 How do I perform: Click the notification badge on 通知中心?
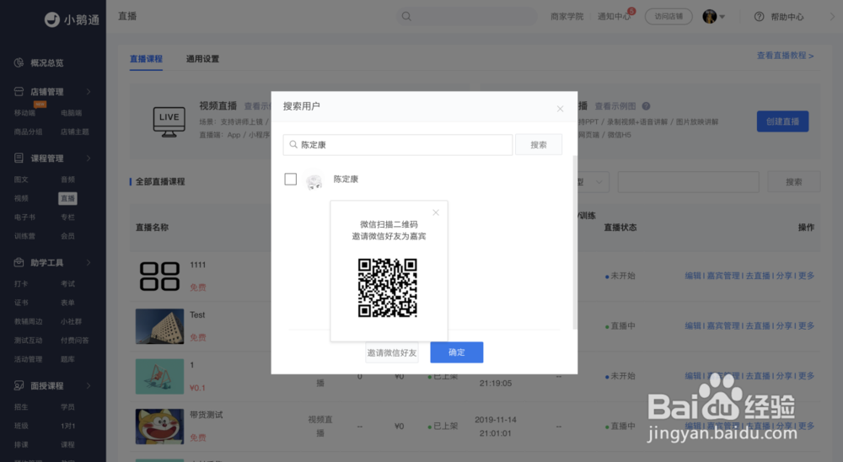click(631, 11)
